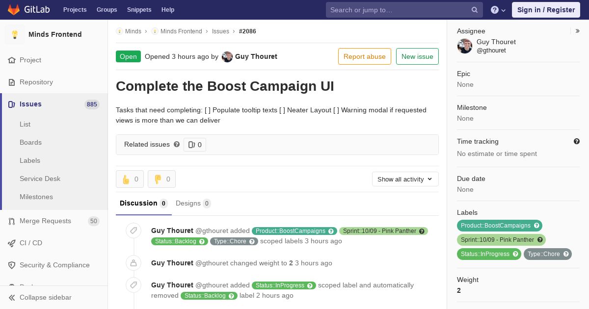Click the CI / CD rocket icon
This screenshot has height=309, width=589.
pos(12,243)
